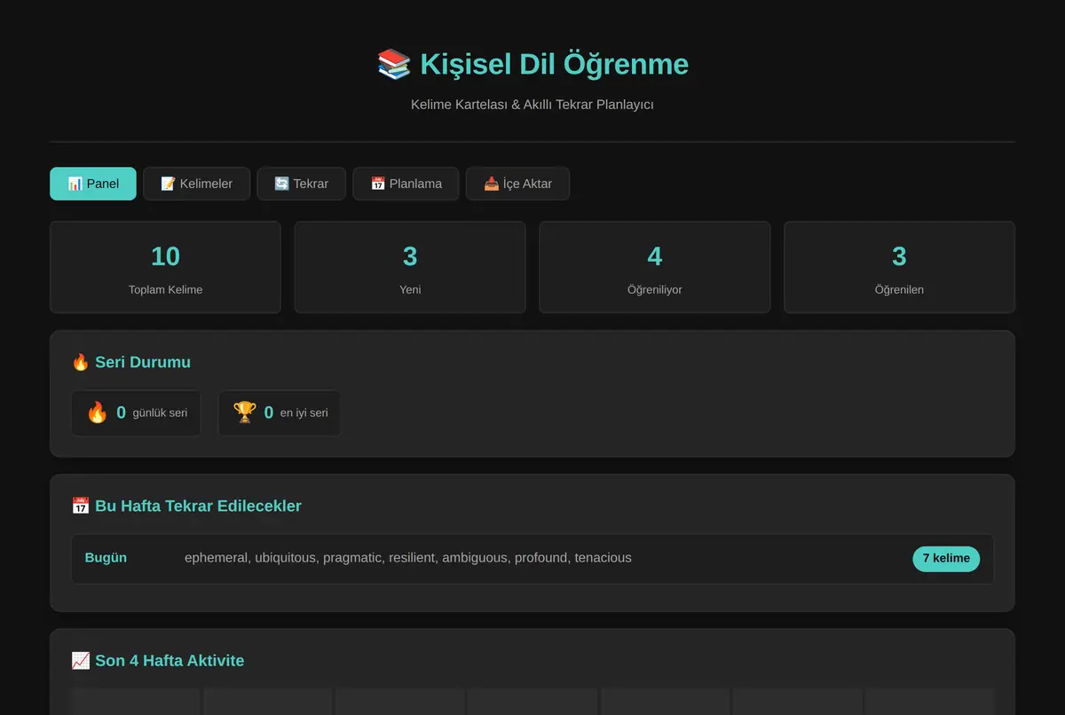Click the en iyi seri streak box
The image size is (1065, 715).
(279, 413)
